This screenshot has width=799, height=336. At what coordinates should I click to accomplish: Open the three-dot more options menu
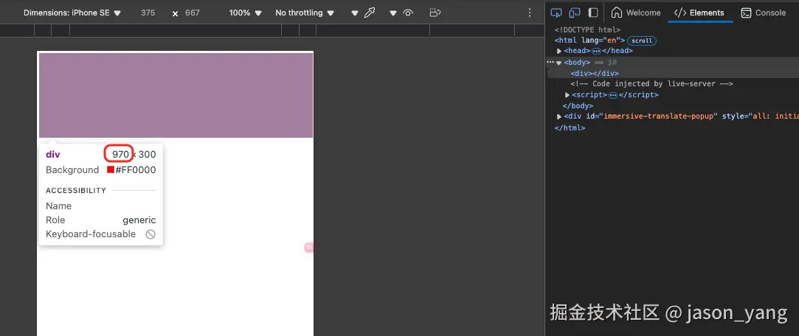coord(530,13)
